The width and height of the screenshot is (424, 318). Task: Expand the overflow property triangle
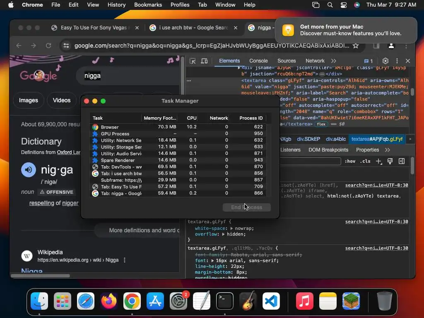coord(223,234)
